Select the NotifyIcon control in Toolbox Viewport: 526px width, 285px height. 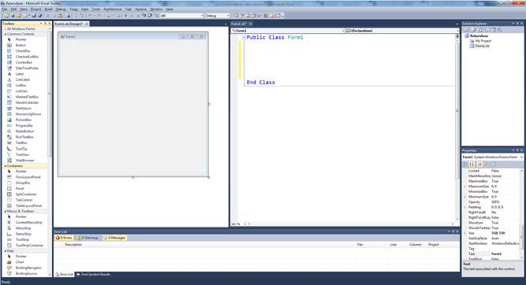[x=23, y=109]
